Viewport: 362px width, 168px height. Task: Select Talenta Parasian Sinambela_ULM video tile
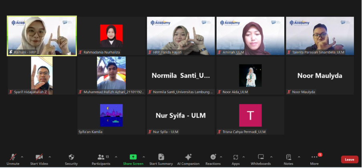(x=320, y=36)
